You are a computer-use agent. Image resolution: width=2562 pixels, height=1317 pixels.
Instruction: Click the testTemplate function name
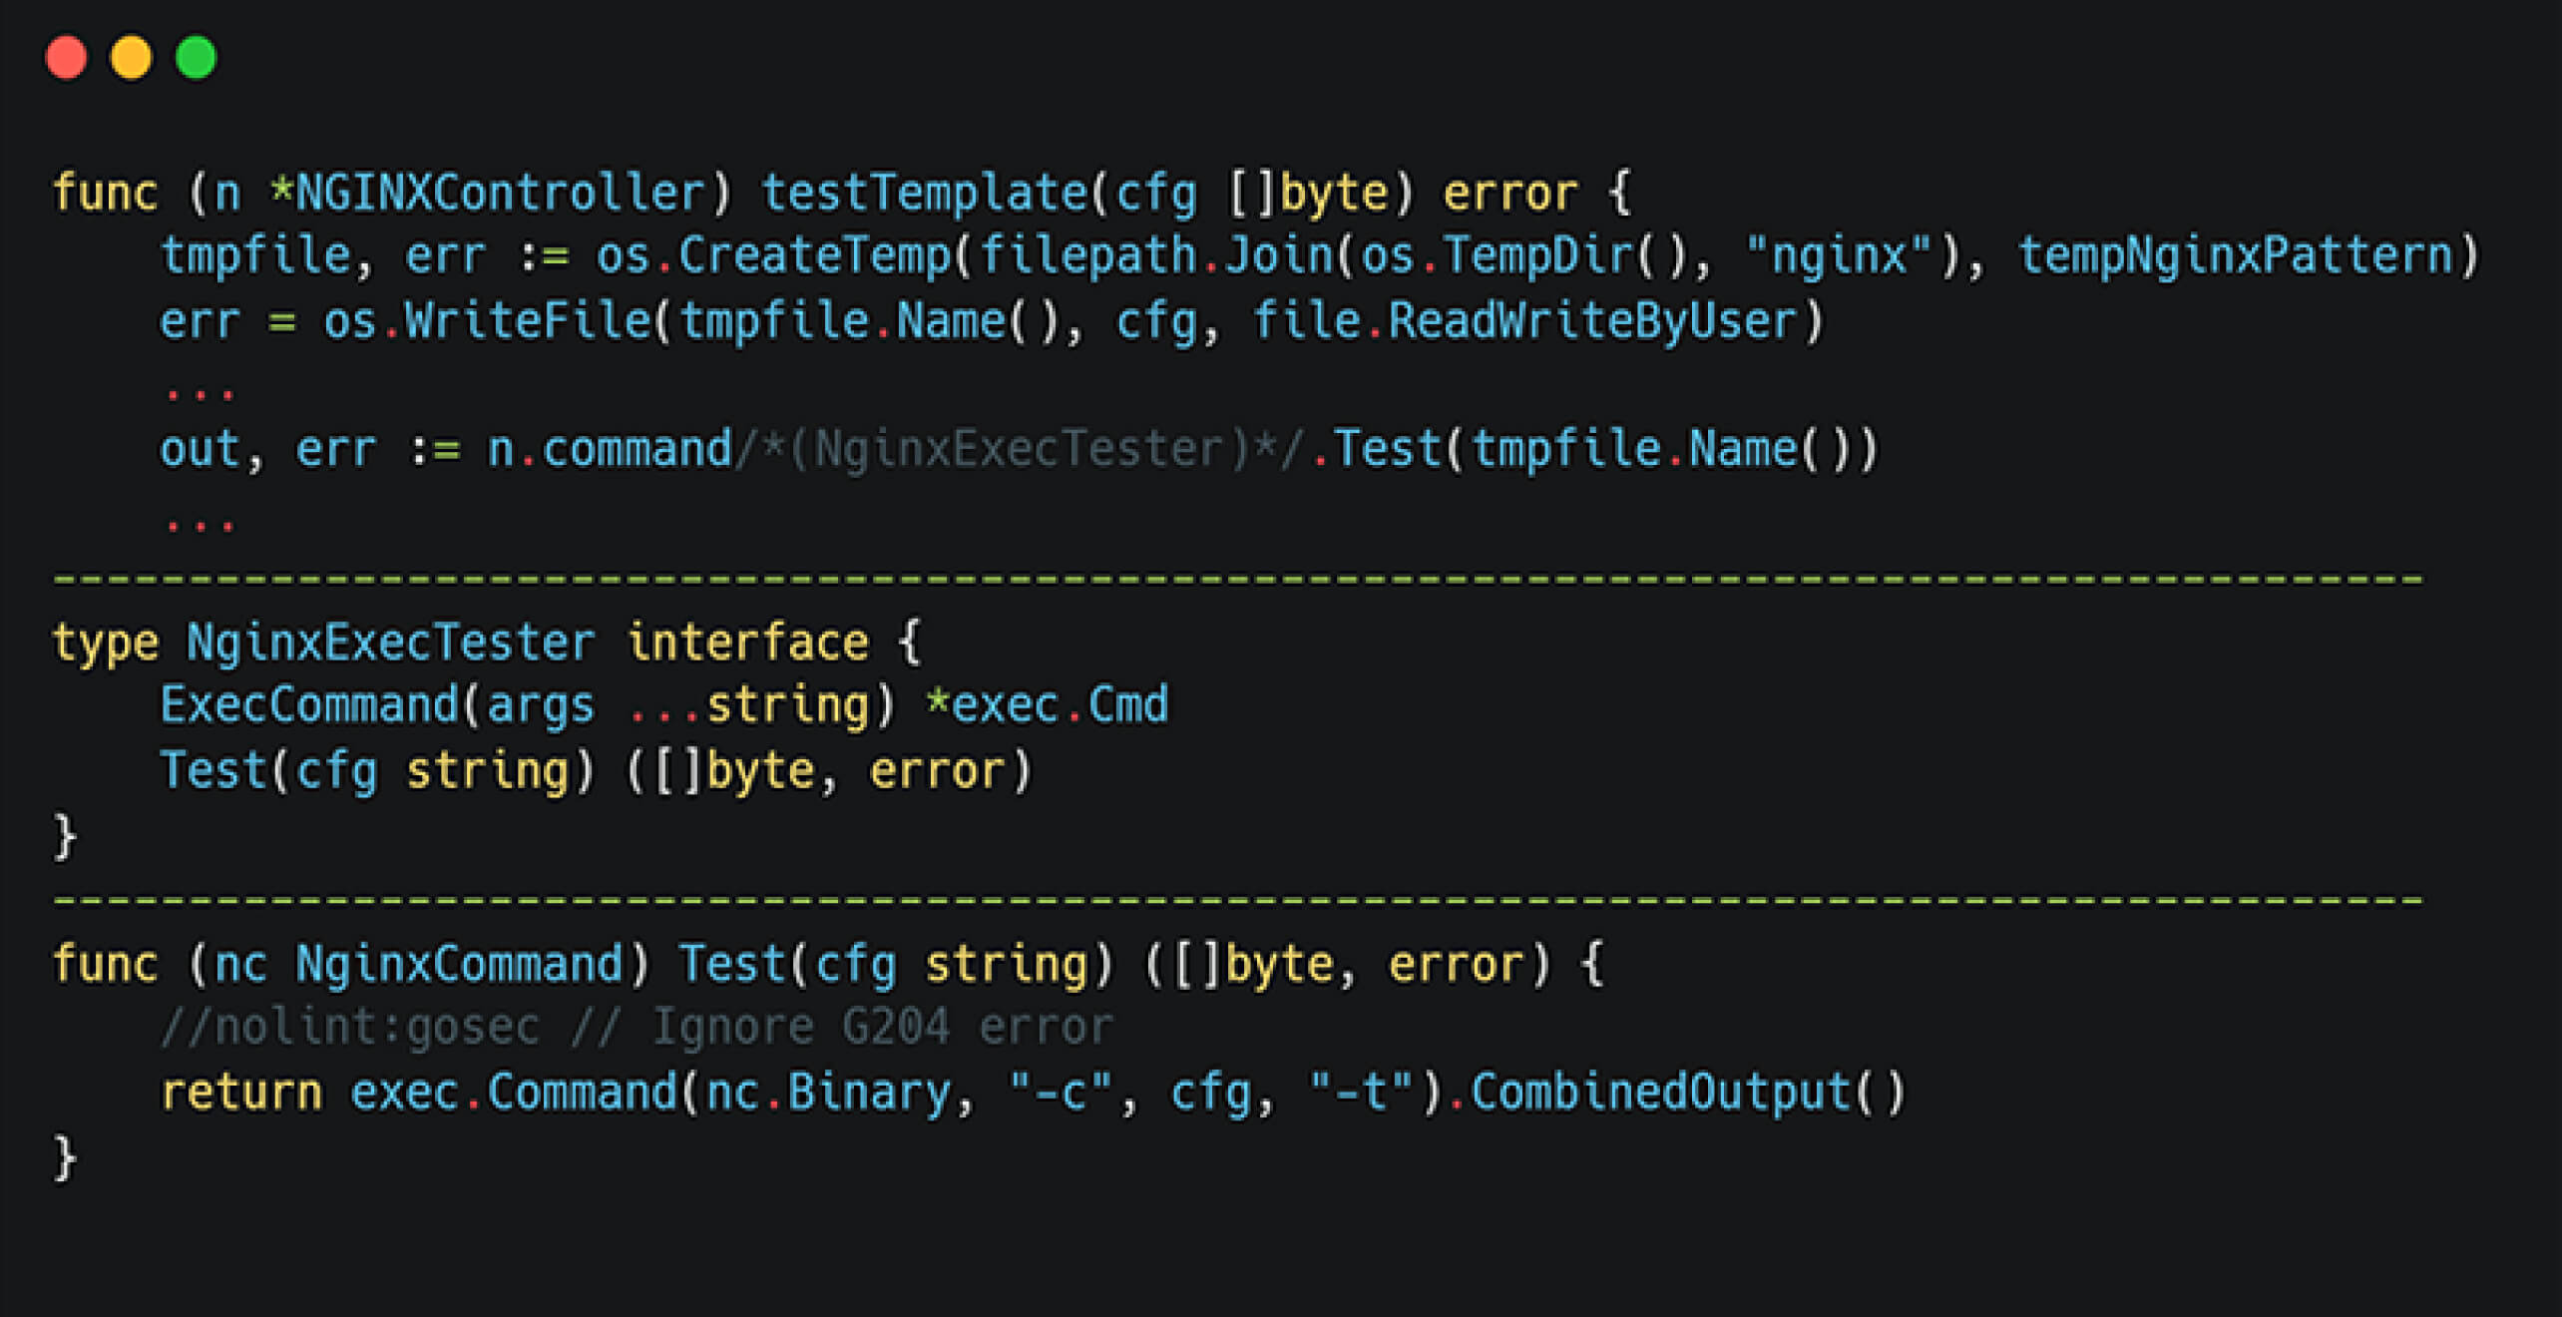click(x=924, y=193)
